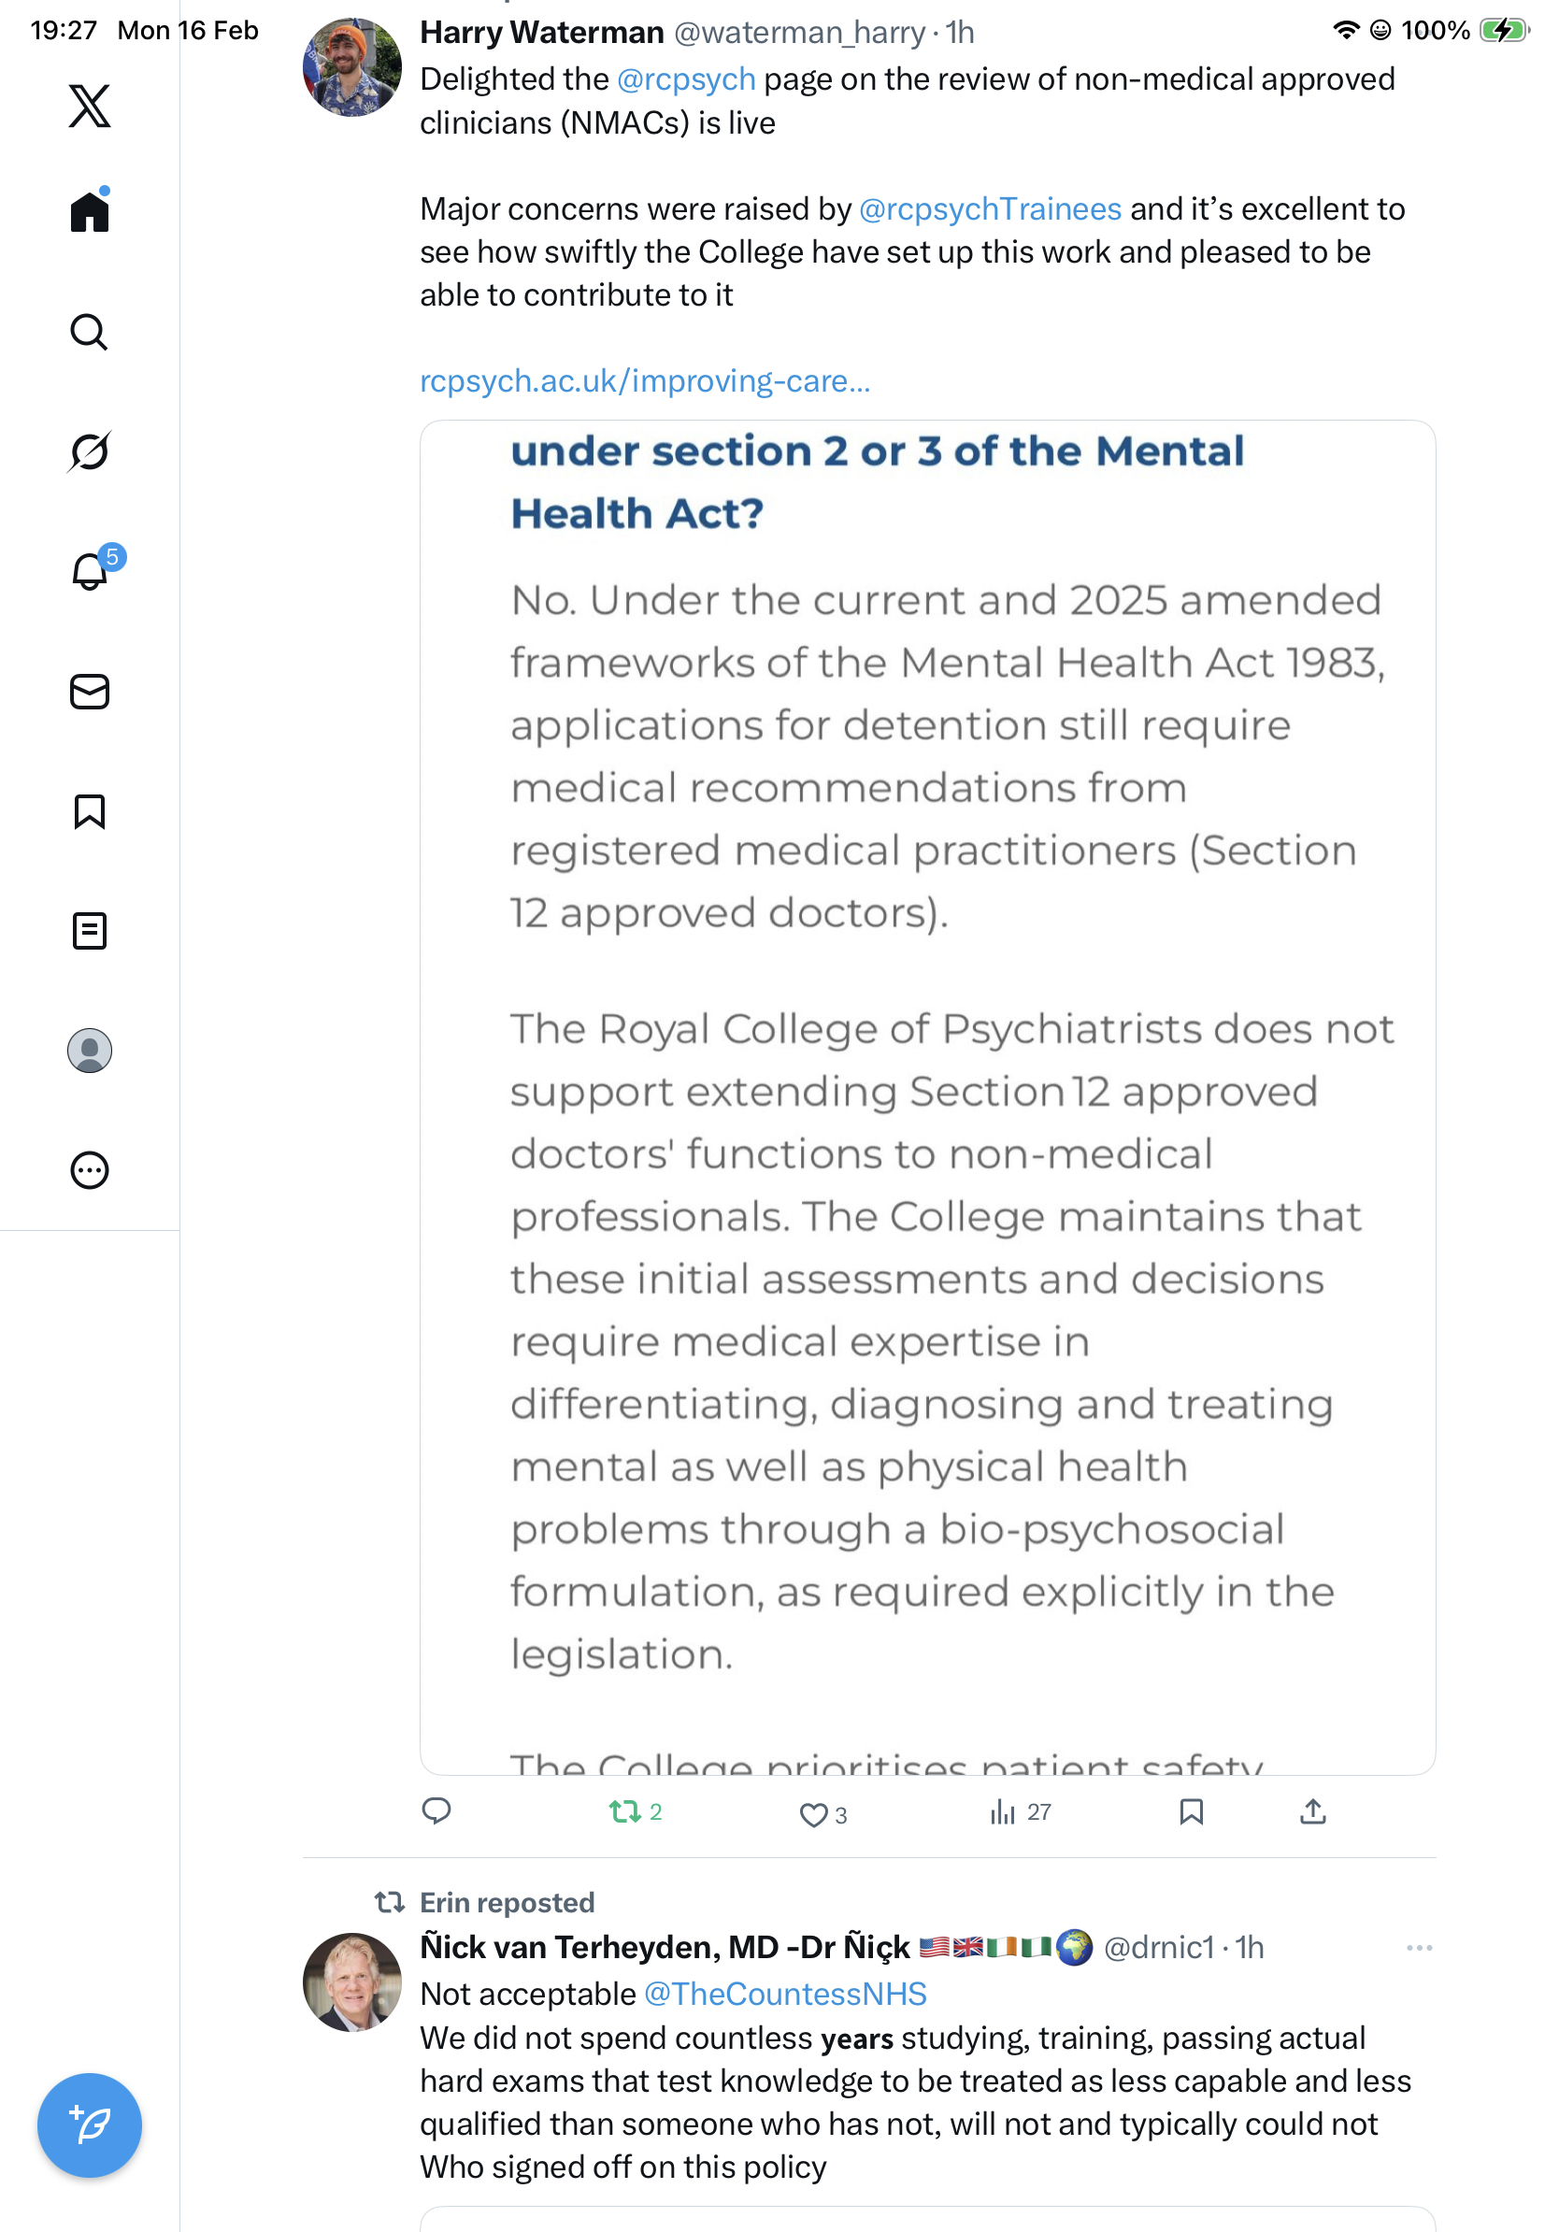
Task: Open the profile avatar in sidebar
Action: [90, 1051]
